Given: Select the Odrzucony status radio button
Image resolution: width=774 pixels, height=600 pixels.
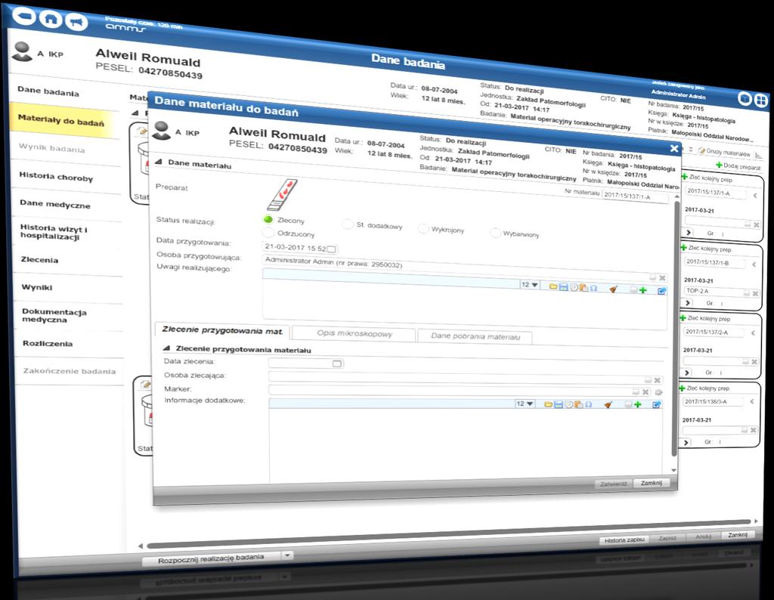Looking at the screenshot, I should click(268, 232).
